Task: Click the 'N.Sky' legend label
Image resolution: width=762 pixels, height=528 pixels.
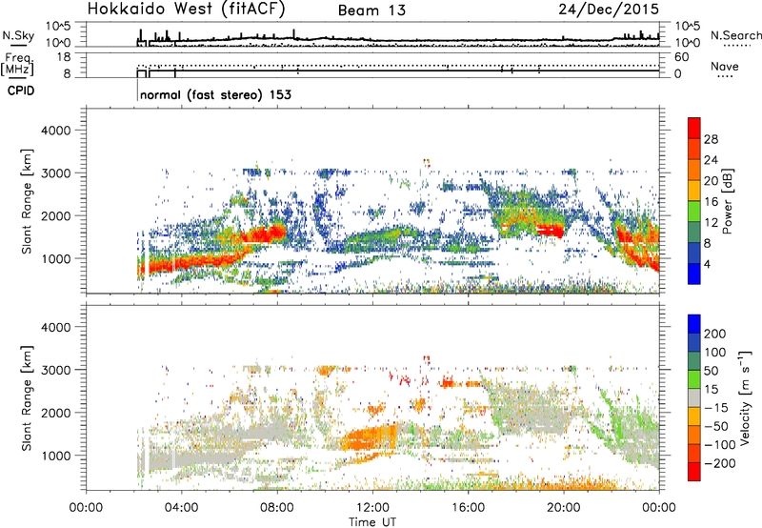Action: [x=18, y=35]
